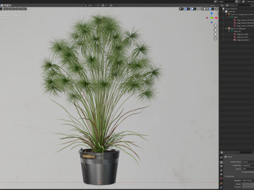Open the Render Engine Cycles dropdown

(248, 162)
